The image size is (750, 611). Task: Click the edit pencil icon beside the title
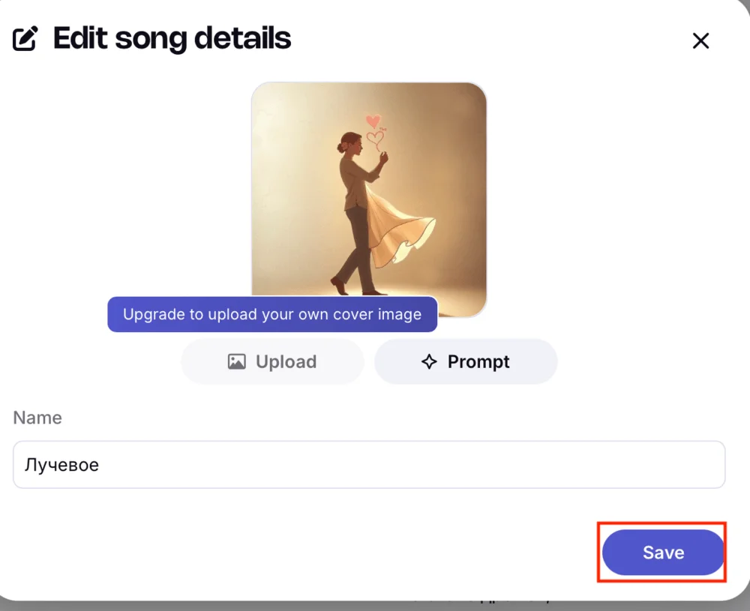tap(25, 39)
